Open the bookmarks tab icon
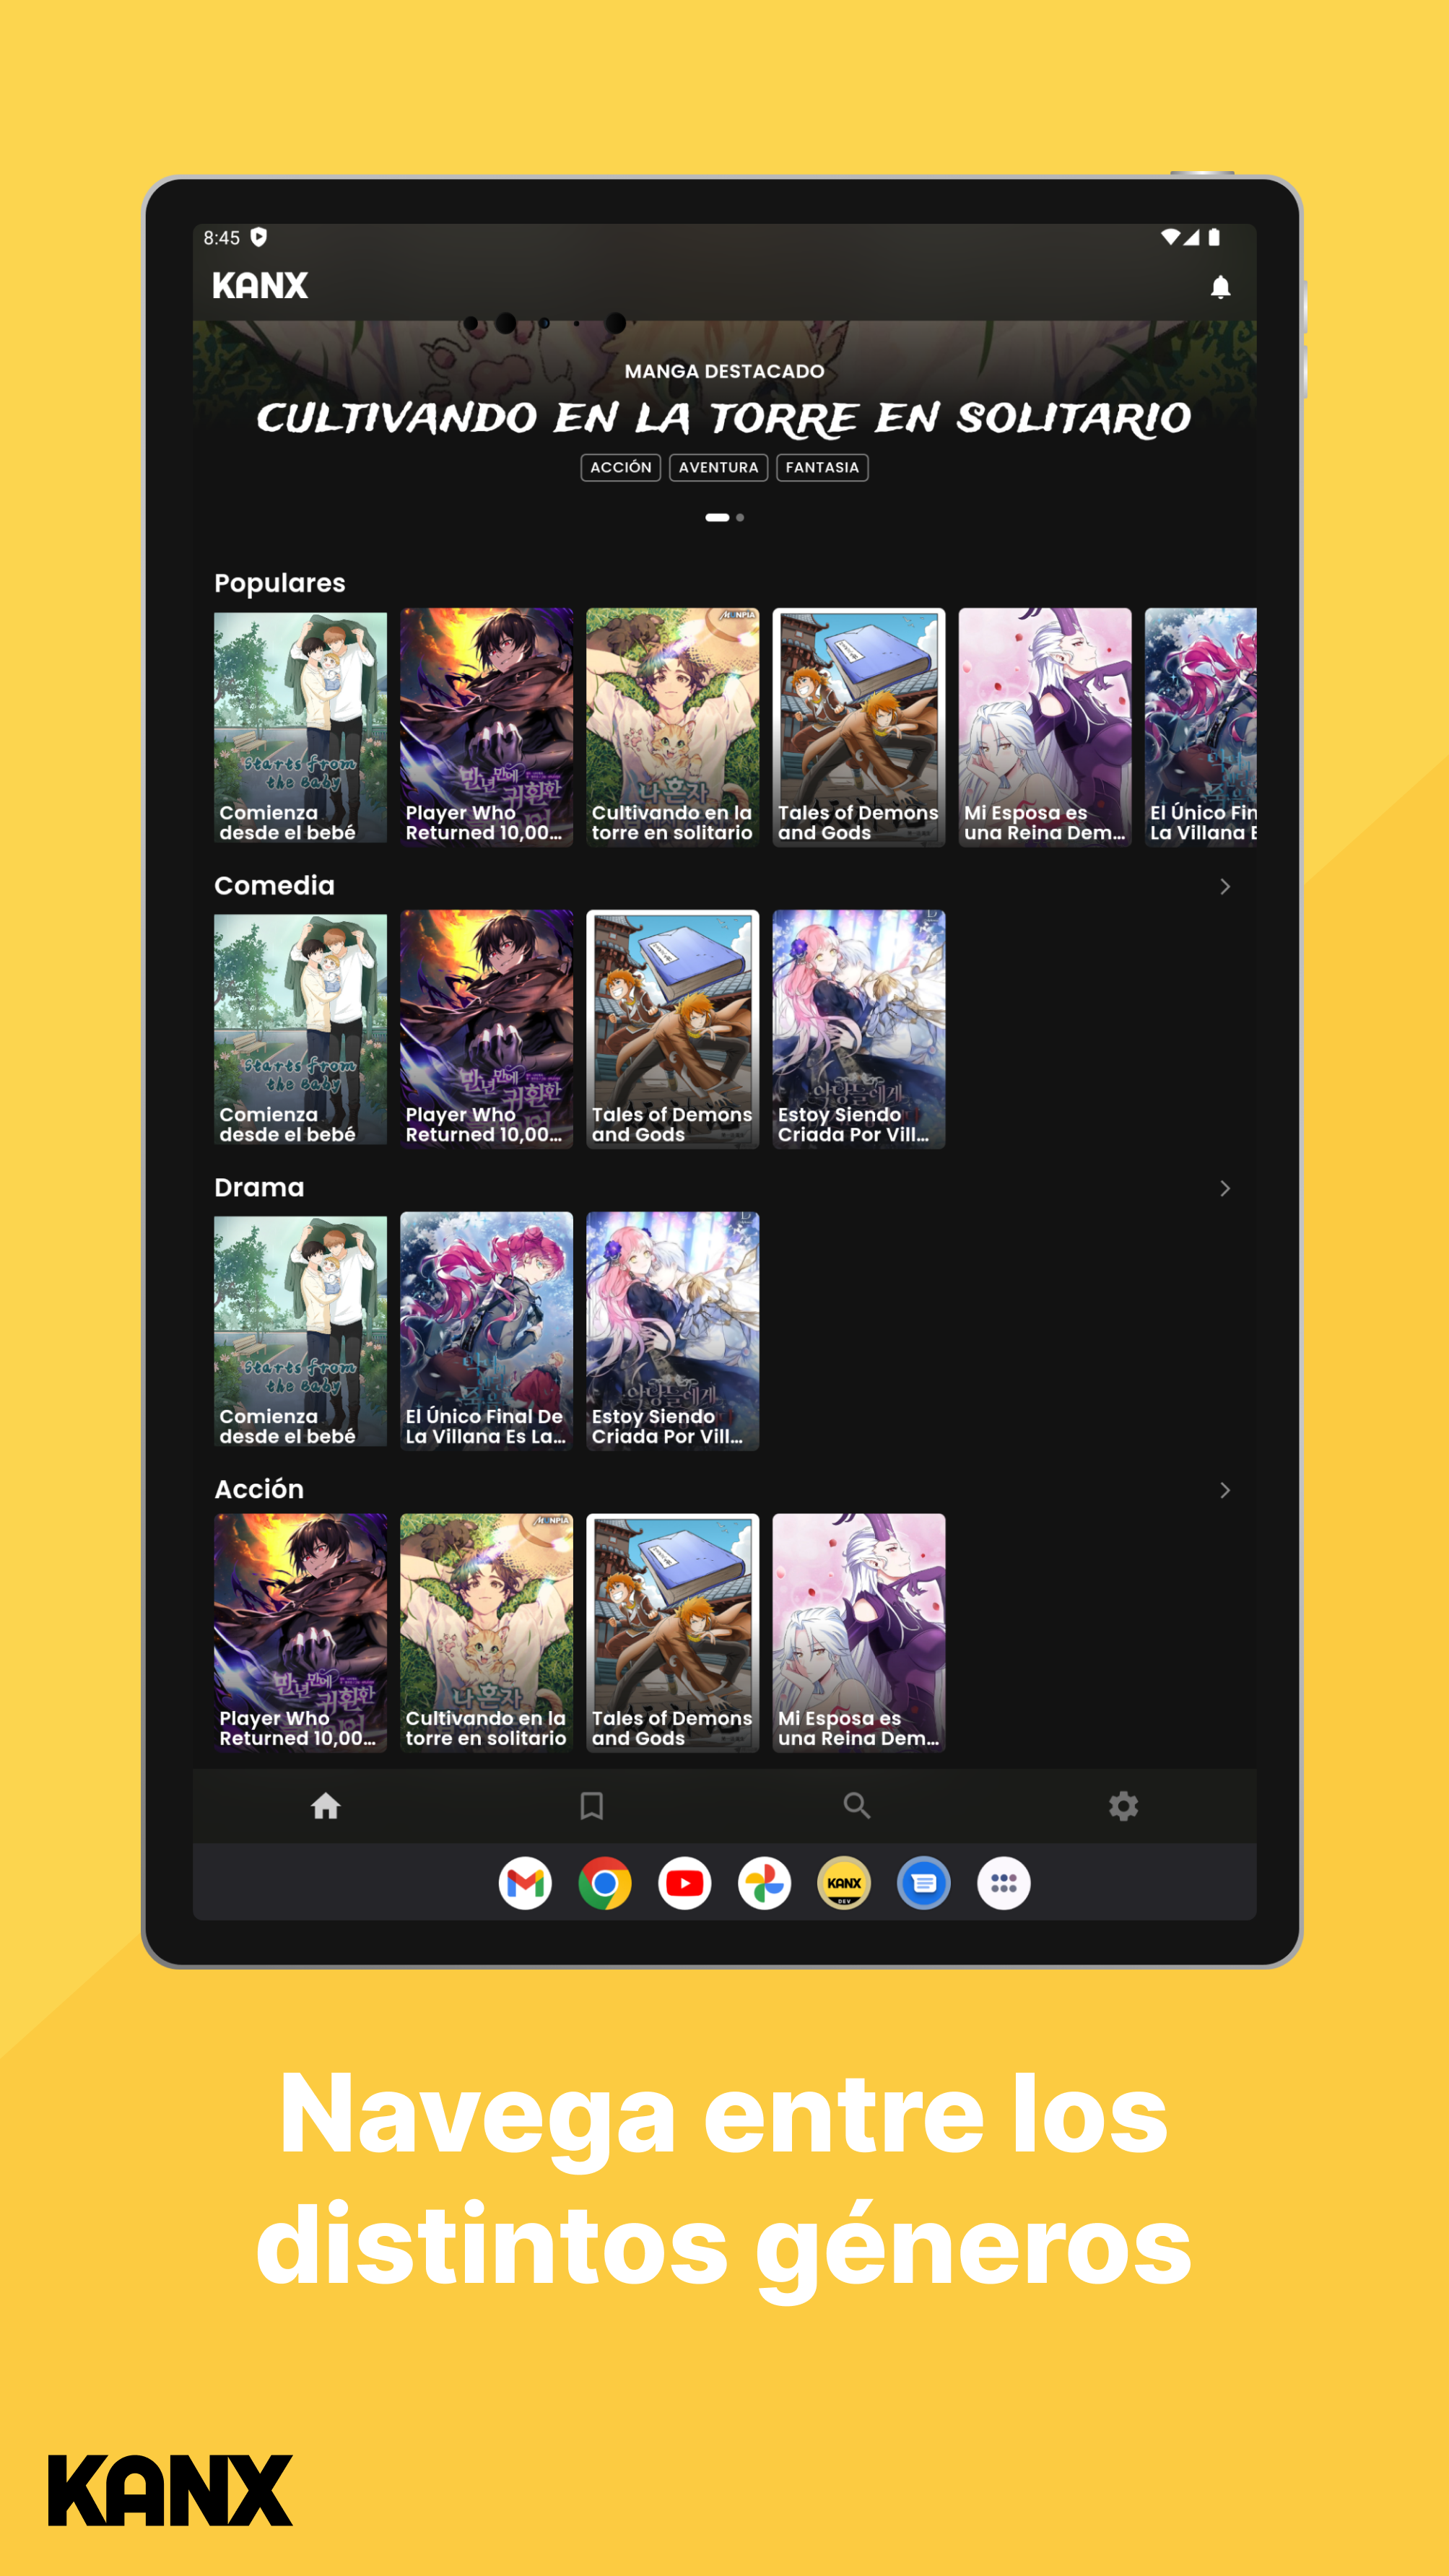This screenshot has height=2576, width=1449. 591,1805
